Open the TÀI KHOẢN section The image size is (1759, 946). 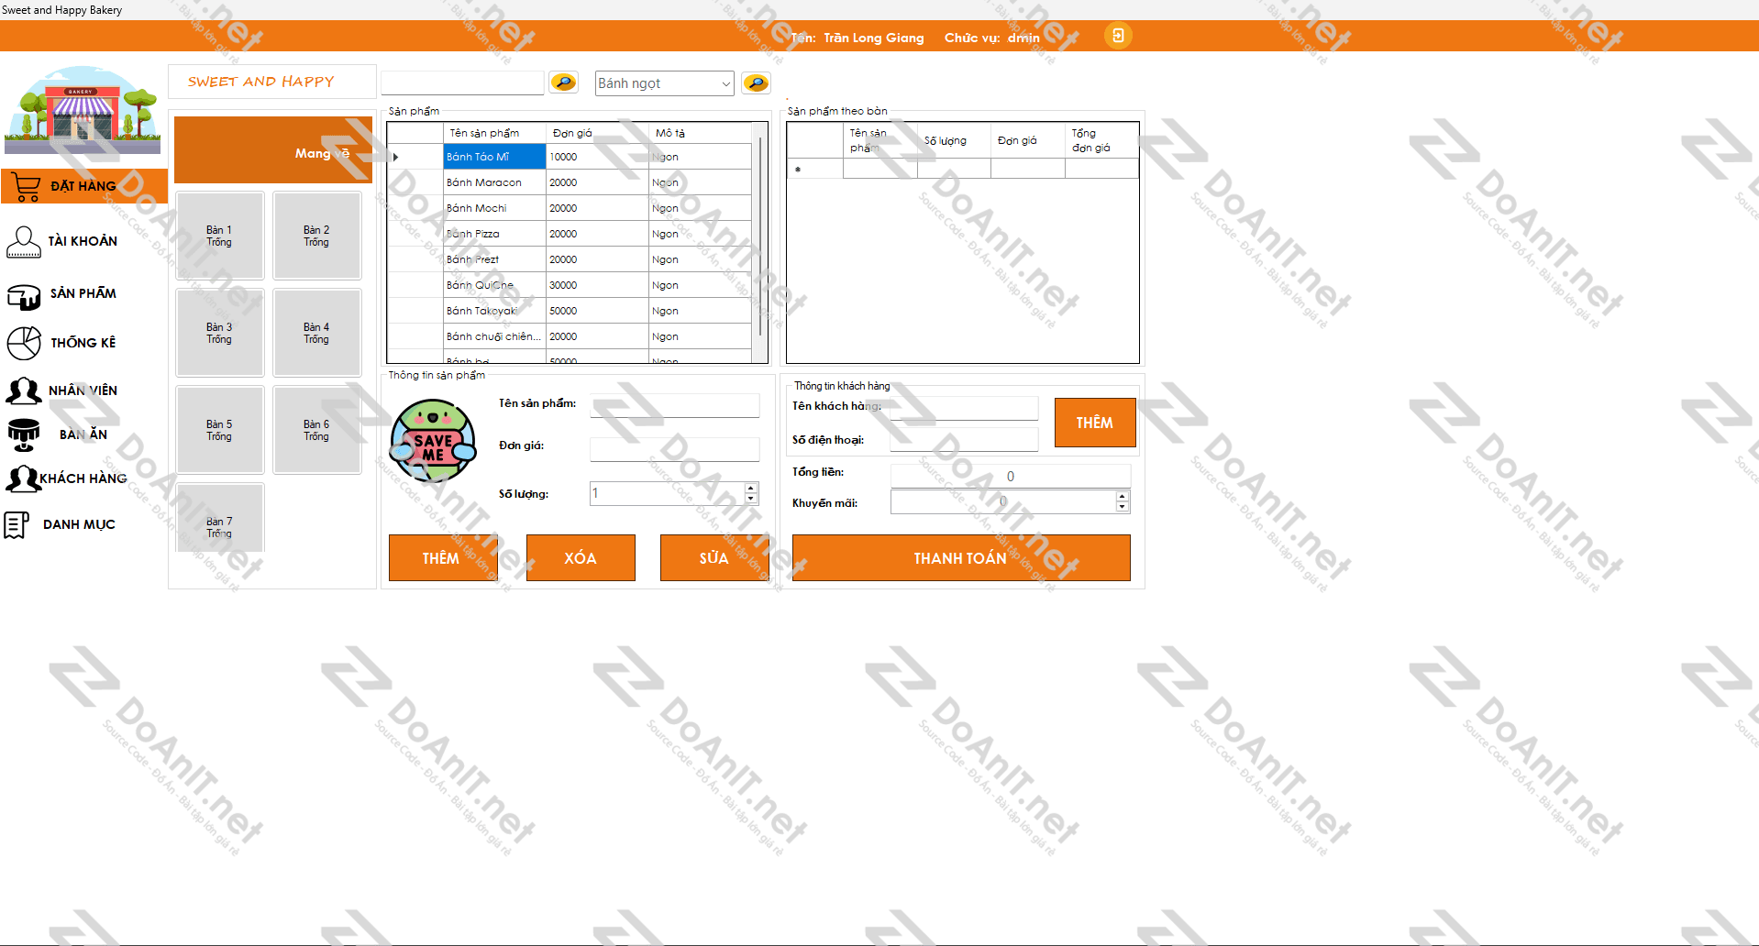[83, 241]
